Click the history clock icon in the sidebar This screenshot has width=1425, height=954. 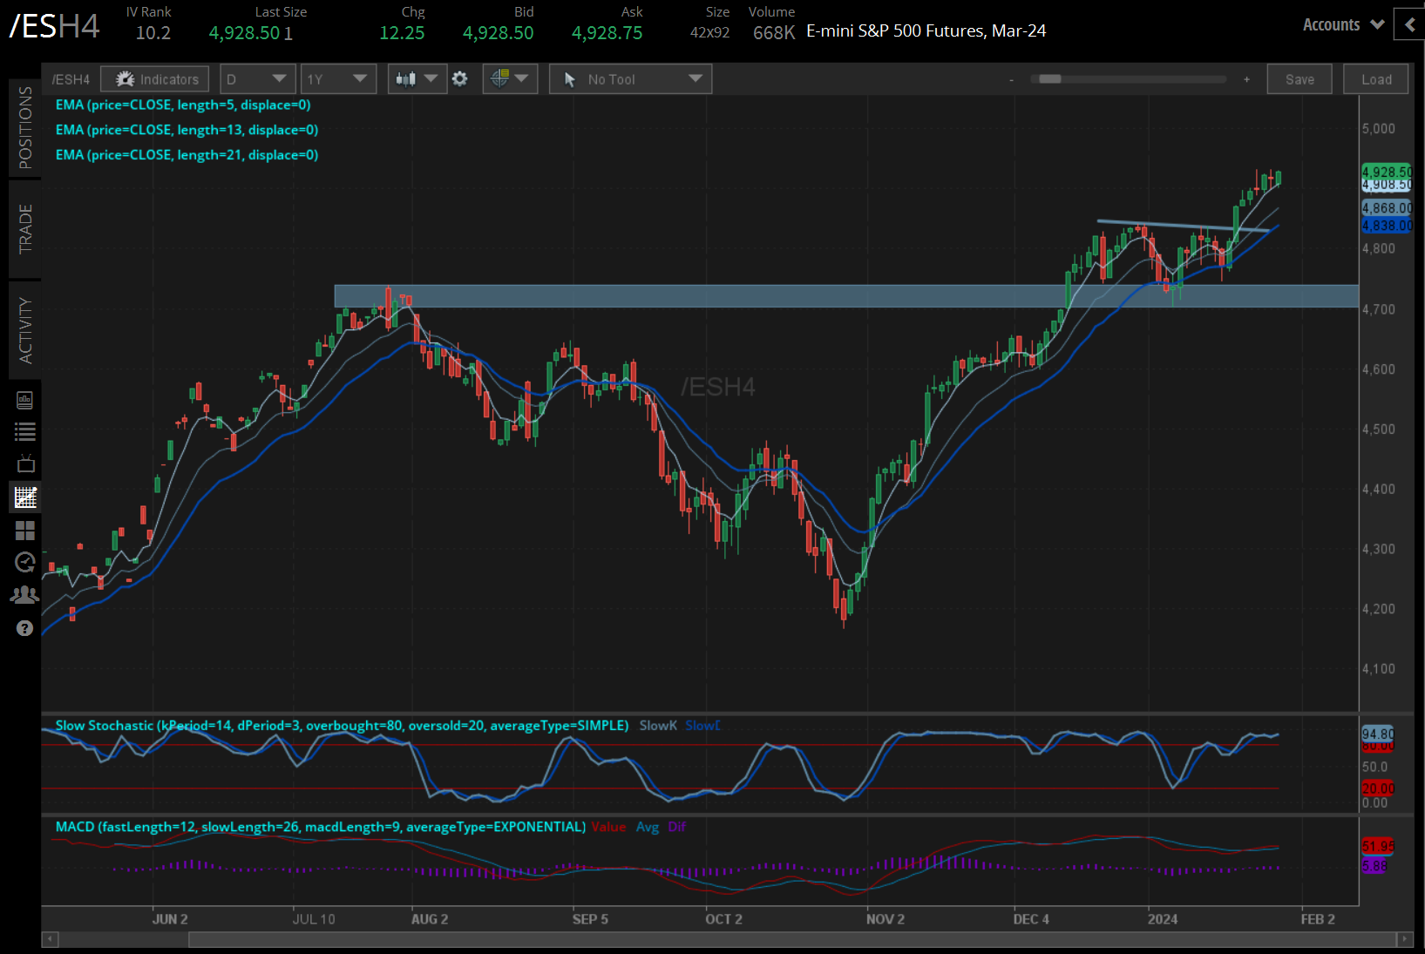coord(24,562)
